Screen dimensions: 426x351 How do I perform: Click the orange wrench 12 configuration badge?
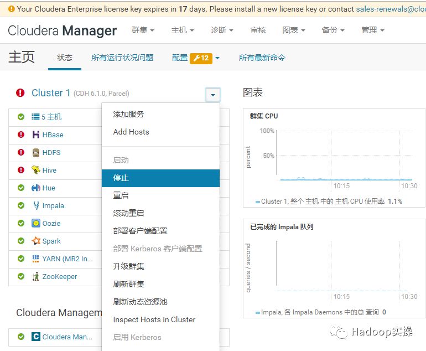click(x=201, y=58)
